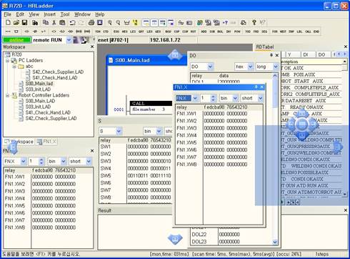The height and width of the screenshot is (259, 350).
Task: Open the Tool menu
Action: [x=65, y=14]
